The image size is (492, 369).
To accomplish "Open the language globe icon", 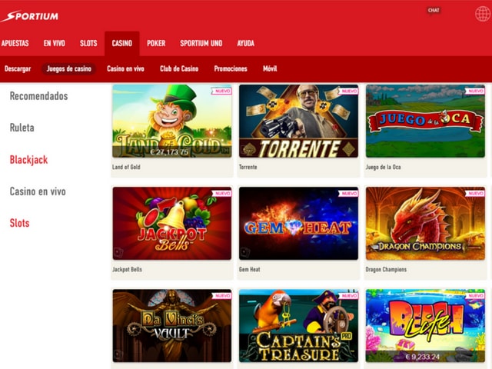I will point(483,14).
